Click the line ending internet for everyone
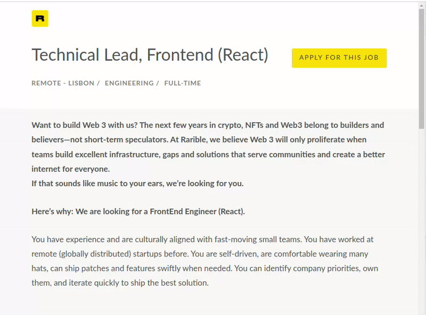The height and width of the screenshot is (315, 426). (71, 169)
